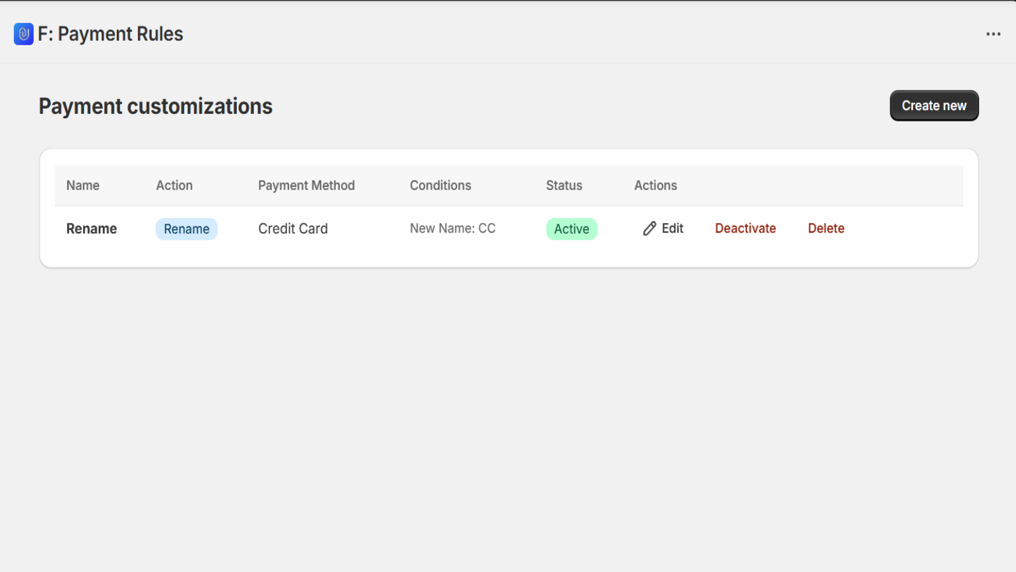Click the New Name: CC condition text
The width and height of the screenshot is (1016, 572).
pyautogui.click(x=452, y=229)
